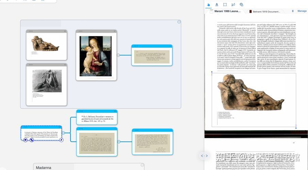This screenshot has width=308, height=170.
Task: Collapse branch of Madonna painting card
Action: (118, 55)
